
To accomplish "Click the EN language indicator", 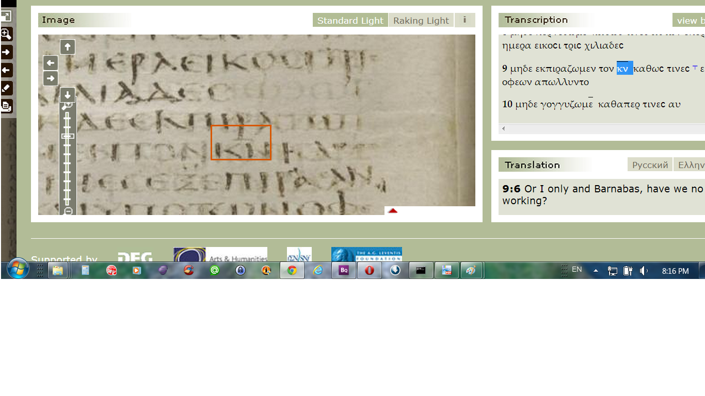I will point(576,270).
